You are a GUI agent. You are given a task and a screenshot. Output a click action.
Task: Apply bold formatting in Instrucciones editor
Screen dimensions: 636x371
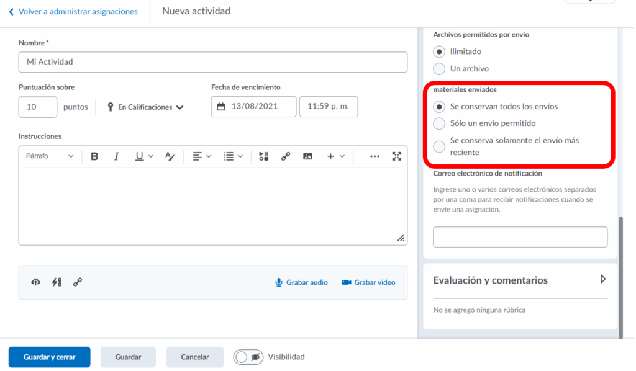94,156
